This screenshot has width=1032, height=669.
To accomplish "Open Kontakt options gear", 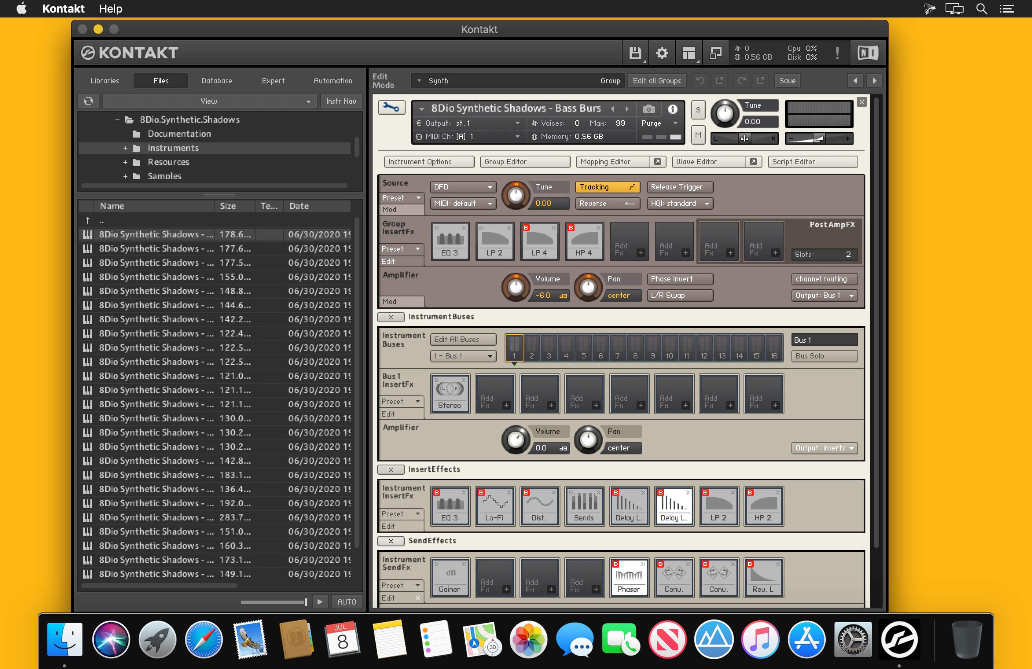I will coord(662,53).
